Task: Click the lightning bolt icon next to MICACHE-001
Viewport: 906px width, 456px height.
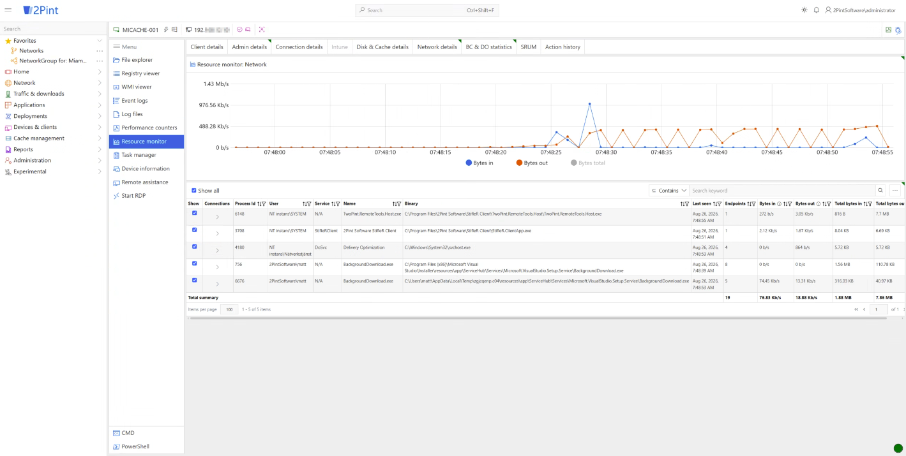Action: click(166, 29)
